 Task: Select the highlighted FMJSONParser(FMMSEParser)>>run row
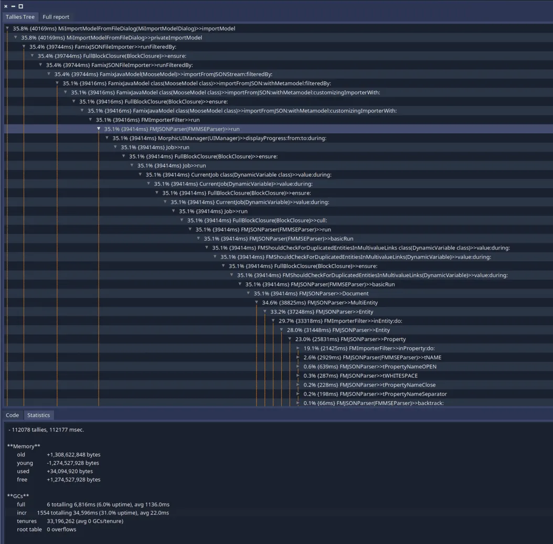click(168, 129)
